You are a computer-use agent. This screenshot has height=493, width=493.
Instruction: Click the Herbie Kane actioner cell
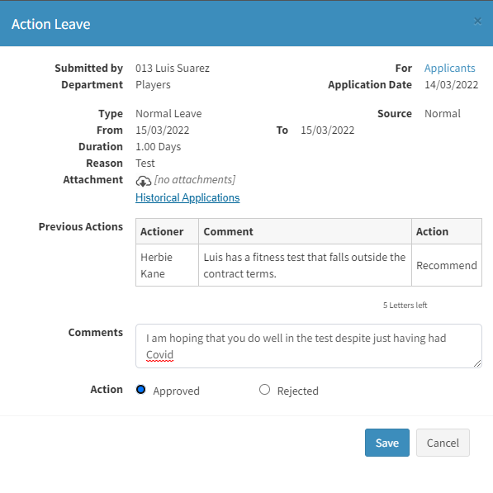(168, 265)
